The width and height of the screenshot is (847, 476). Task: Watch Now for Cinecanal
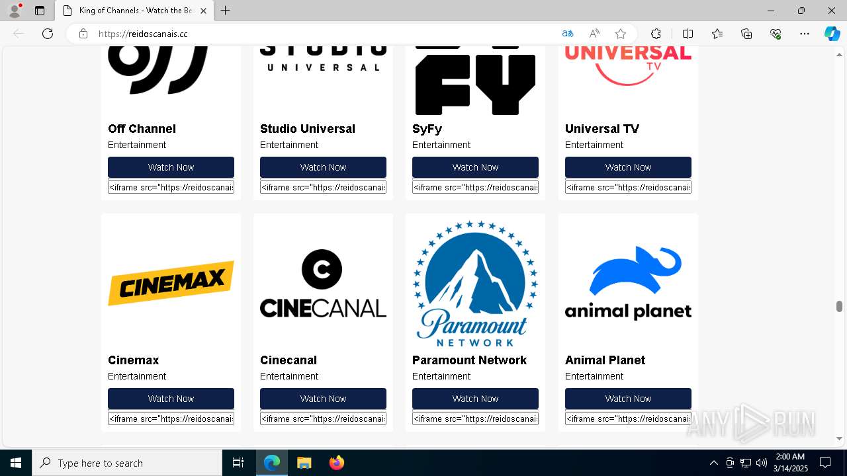pyautogui.click(x=323, y=399)
